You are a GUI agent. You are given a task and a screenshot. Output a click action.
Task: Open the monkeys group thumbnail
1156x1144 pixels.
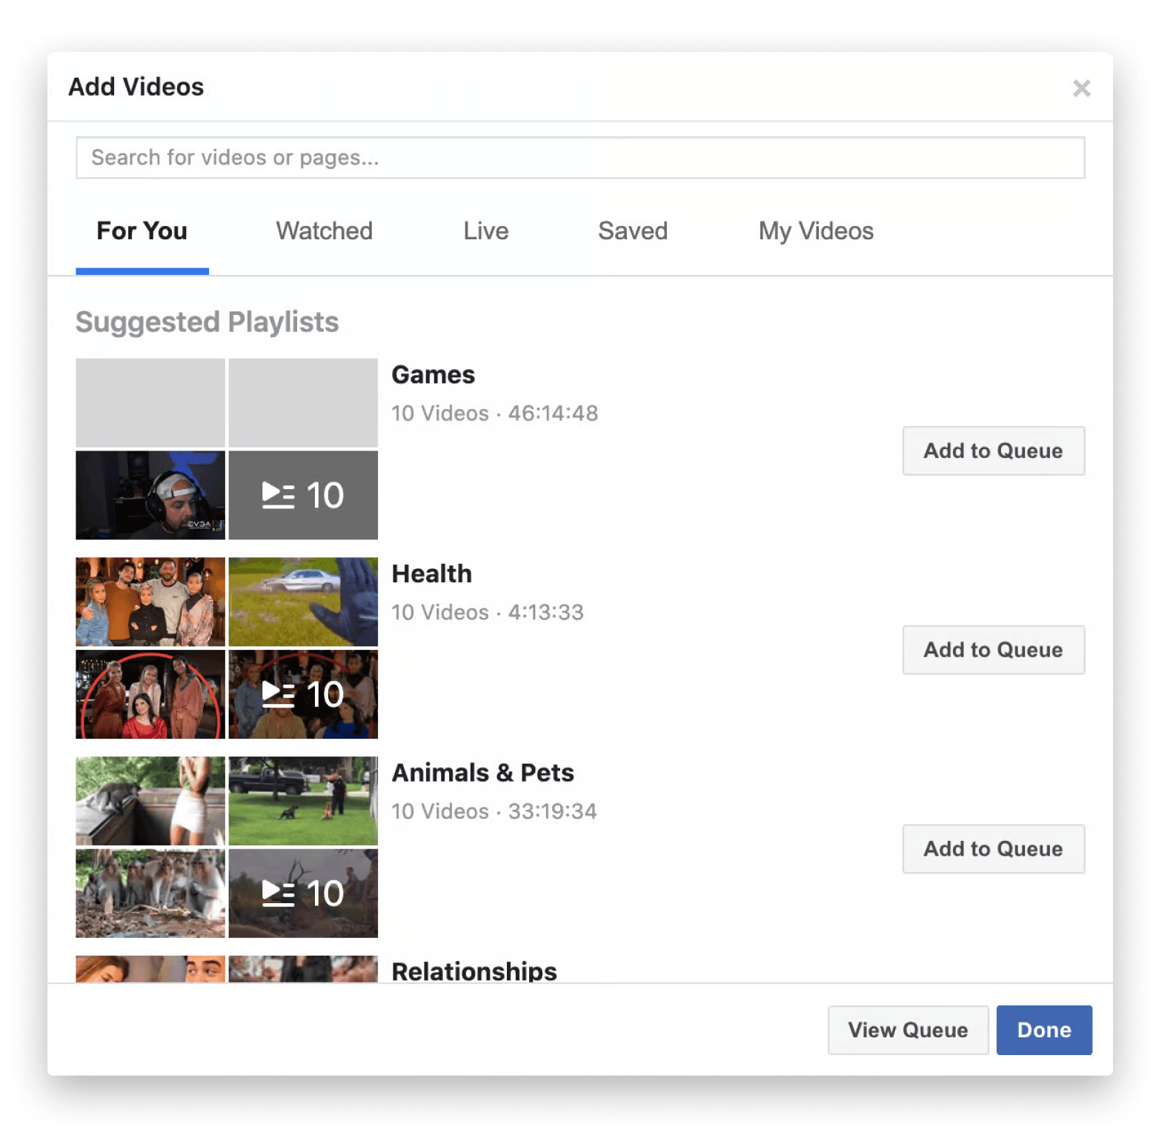pos(150,894)
